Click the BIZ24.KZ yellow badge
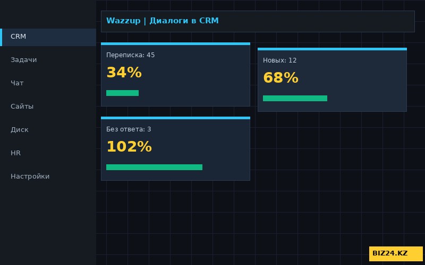Screen dimensions: 425x265 coord(396,254)
